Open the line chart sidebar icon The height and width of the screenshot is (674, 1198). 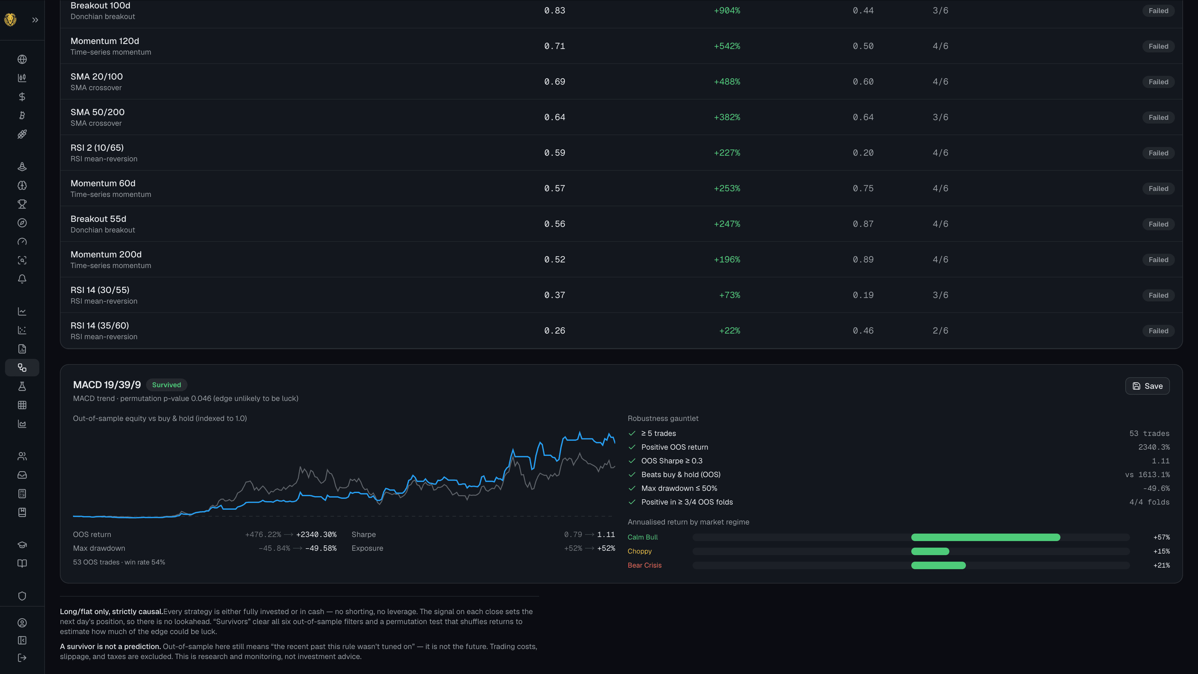coord(22,311)
